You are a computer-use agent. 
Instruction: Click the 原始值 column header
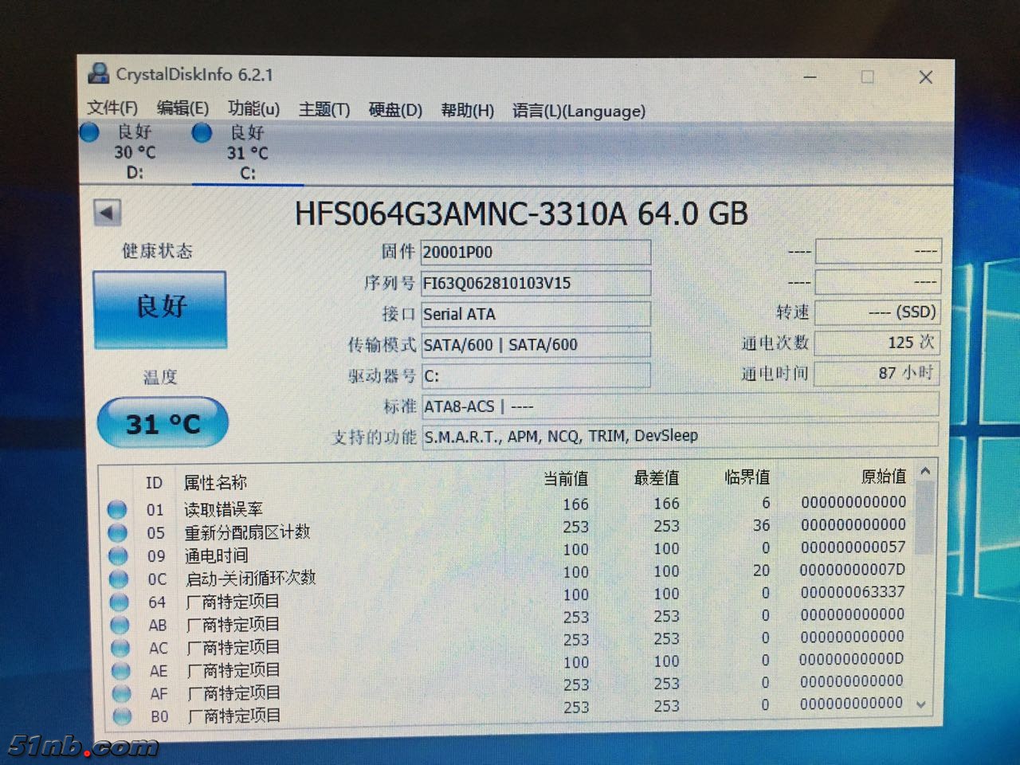884,476
